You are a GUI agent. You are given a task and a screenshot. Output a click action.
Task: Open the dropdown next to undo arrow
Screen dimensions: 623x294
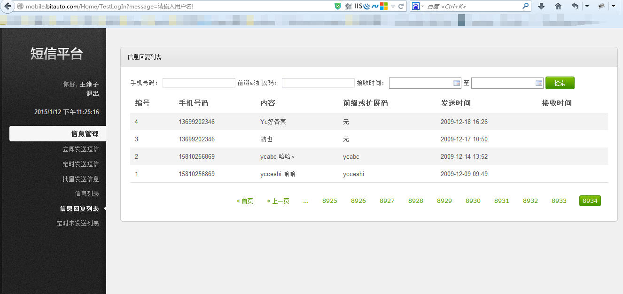pos(587,6)
